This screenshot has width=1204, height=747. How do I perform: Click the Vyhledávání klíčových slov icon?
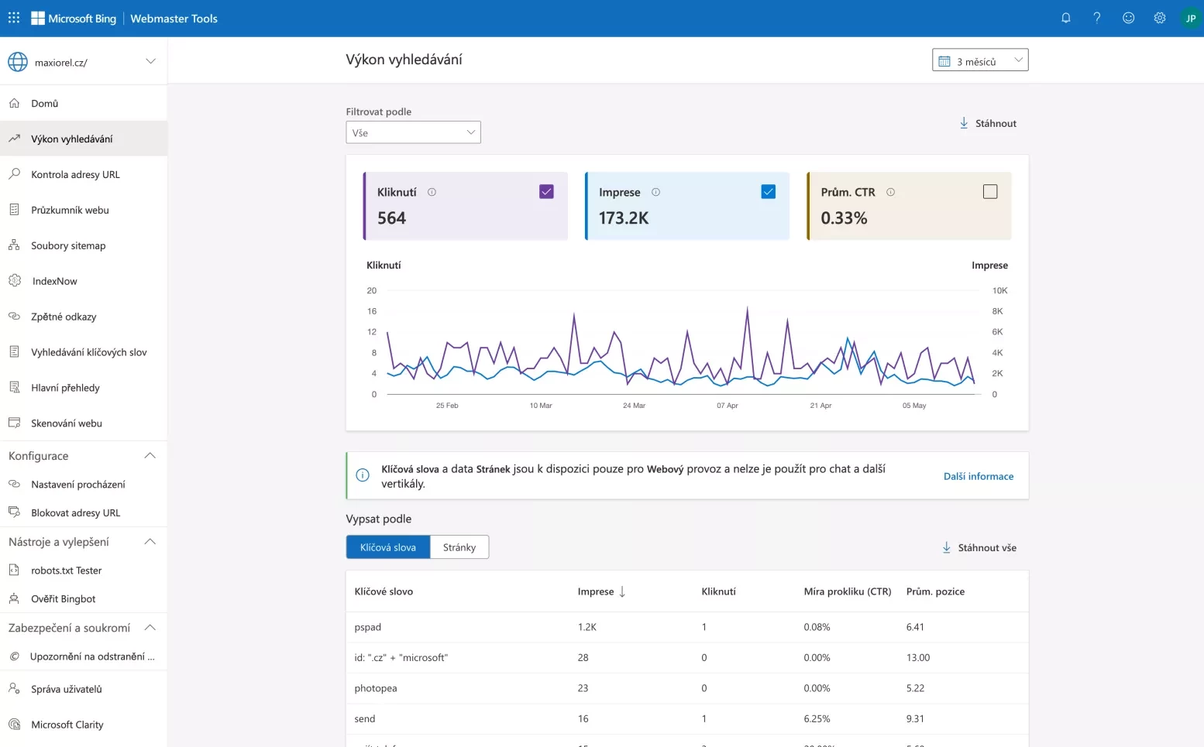pos(14,352)
